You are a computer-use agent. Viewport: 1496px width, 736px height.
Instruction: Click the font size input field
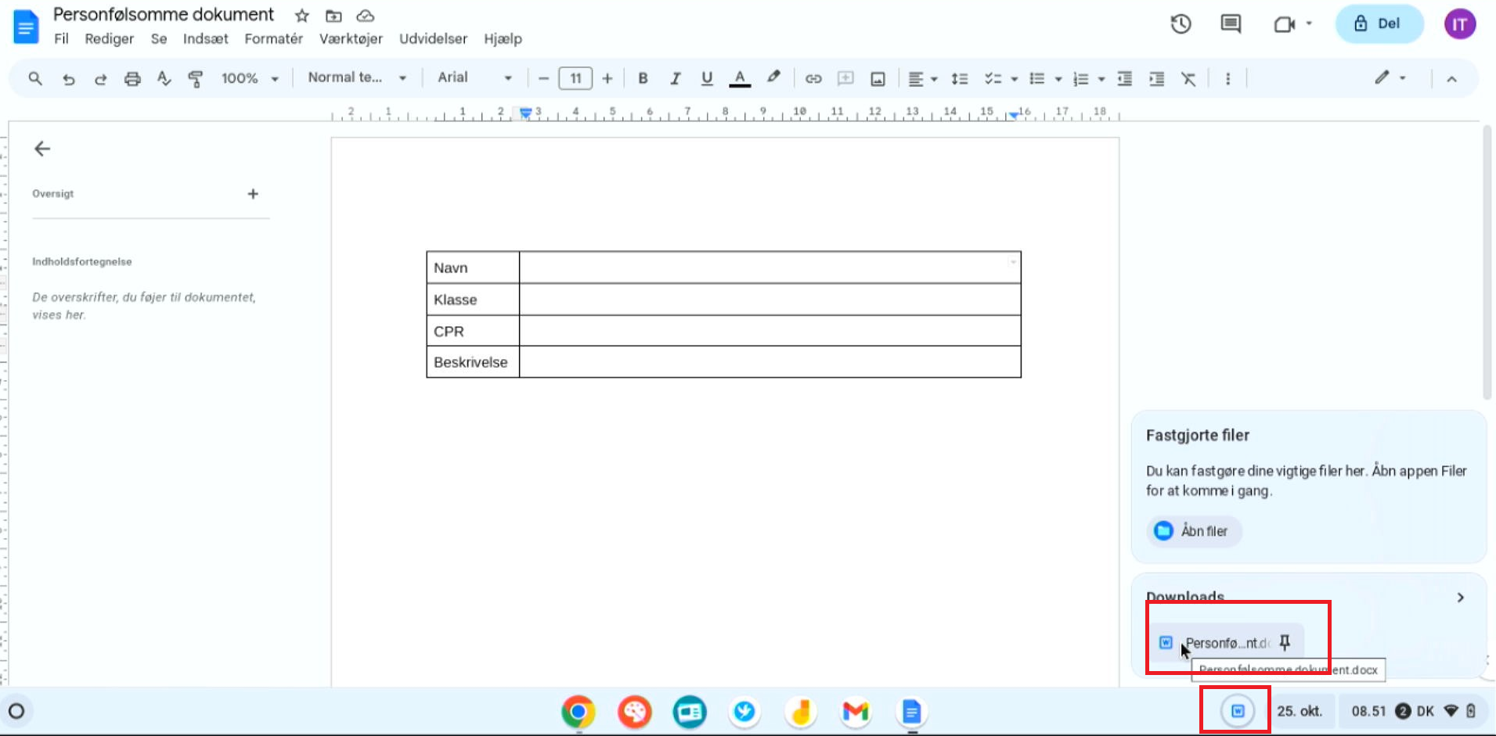coord(575,78)
